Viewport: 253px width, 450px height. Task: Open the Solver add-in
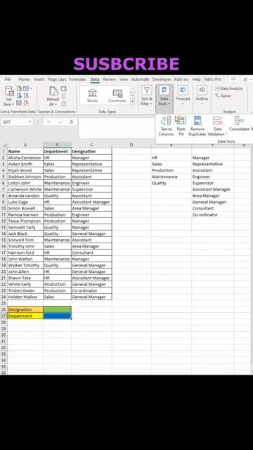coord(223,96)
